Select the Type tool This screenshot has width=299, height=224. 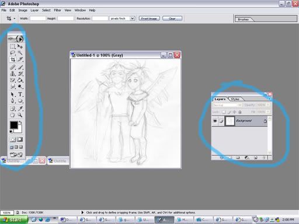click(x=20, y=94)
